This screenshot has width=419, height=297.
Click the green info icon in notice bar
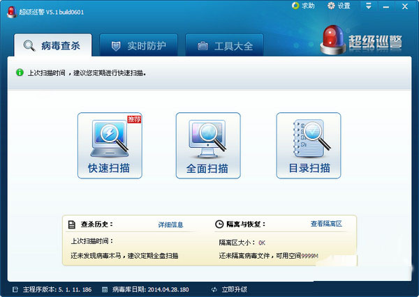coord(20,72)
